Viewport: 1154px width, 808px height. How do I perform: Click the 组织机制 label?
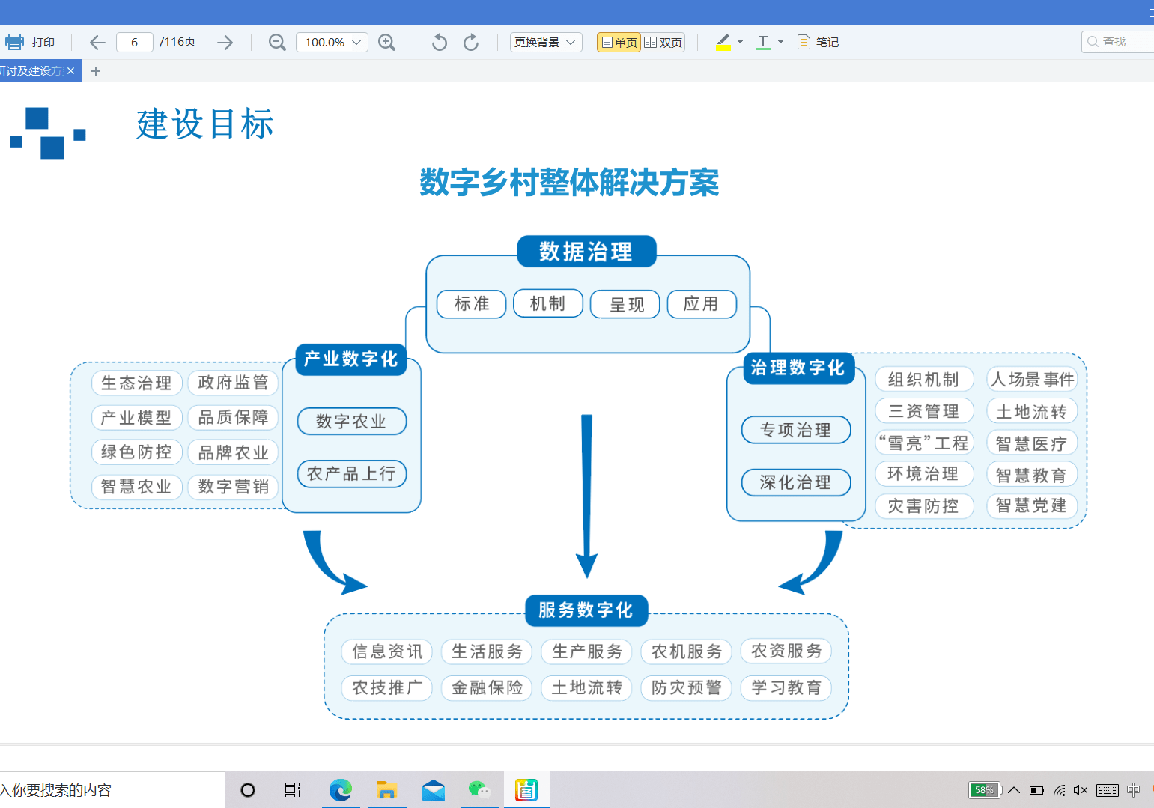(924, 380)
